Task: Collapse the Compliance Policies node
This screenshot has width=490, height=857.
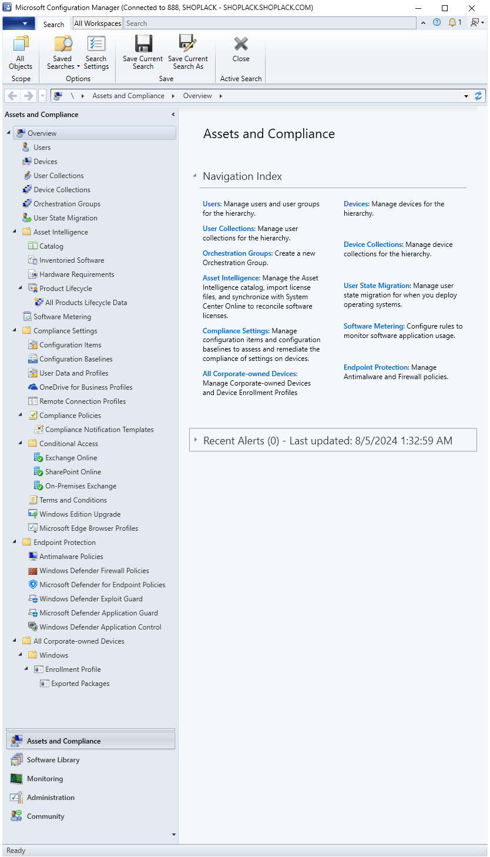Action: click(21, 415)
